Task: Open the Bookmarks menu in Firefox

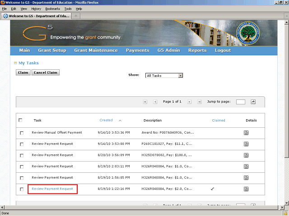Action: [52, 9]
